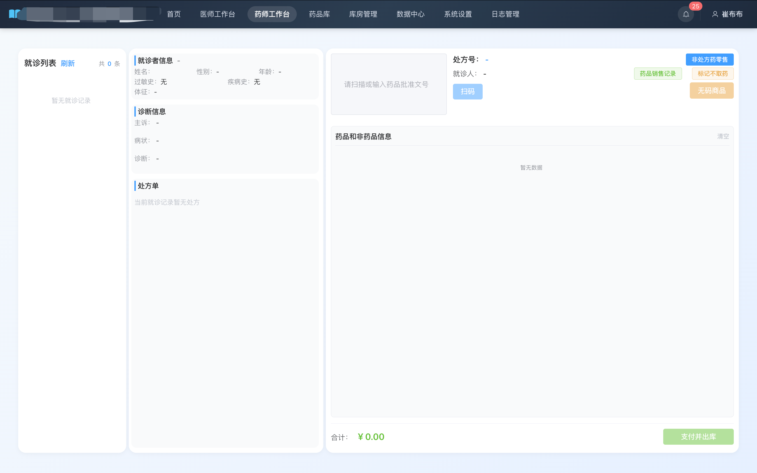Navigate to 数据中心
The image size is (757, 473).
(x=411, y=14)
